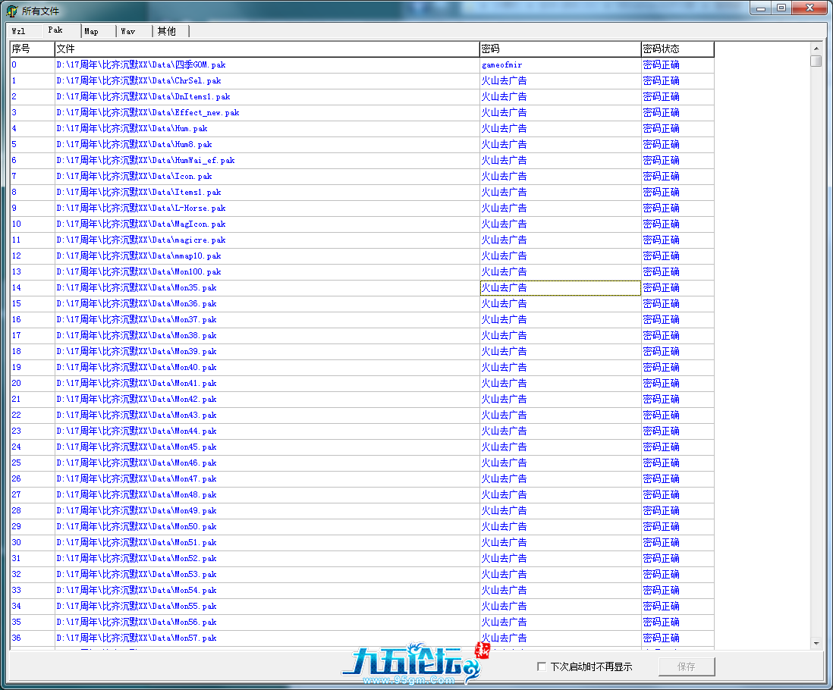Click the 序号 column header

[33, 49]
